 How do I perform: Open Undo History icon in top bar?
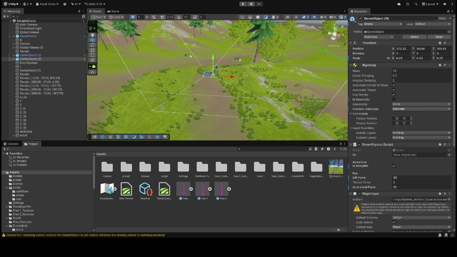tap(407, 4)
